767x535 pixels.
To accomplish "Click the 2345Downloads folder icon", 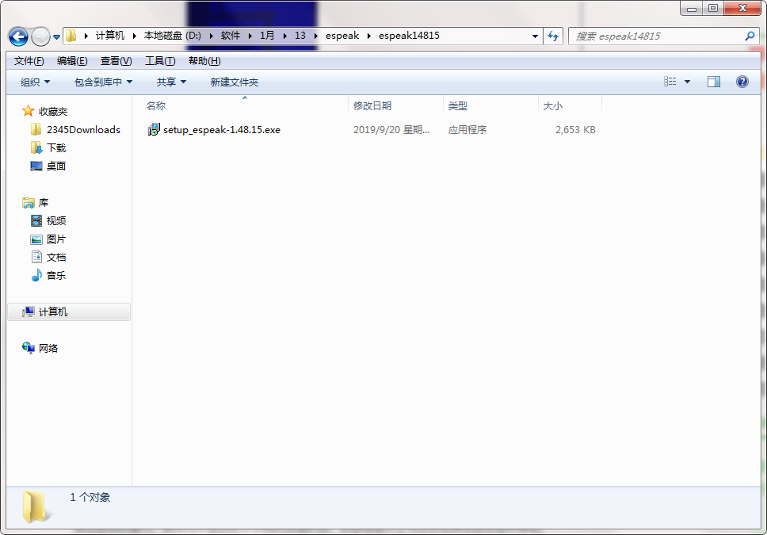I will tap(36, 129).
